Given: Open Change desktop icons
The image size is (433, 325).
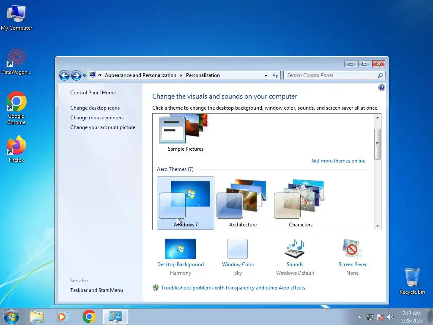Looking at the screenshot, I should (95, 108).
